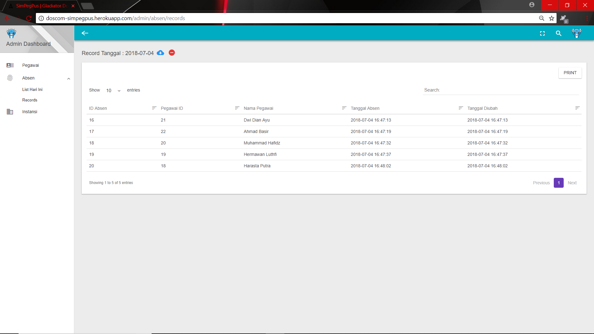The image size is (594, 334).
Task: Collapse the Absen sidebar submenu chevron
Action: coord(69,79)
